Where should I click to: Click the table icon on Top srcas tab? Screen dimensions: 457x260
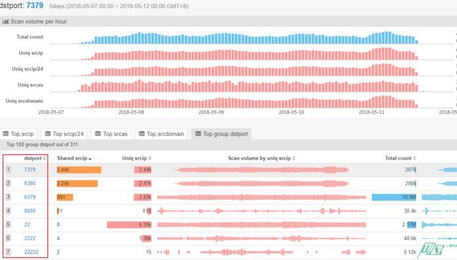(x=98, y=134)
